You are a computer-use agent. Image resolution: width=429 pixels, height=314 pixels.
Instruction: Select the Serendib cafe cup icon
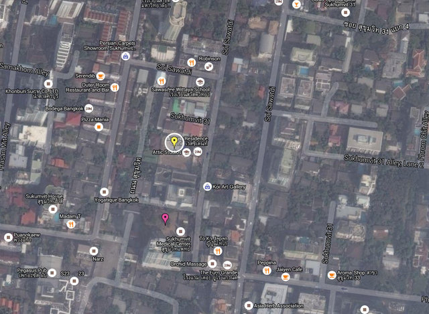(x=101, y=76)
